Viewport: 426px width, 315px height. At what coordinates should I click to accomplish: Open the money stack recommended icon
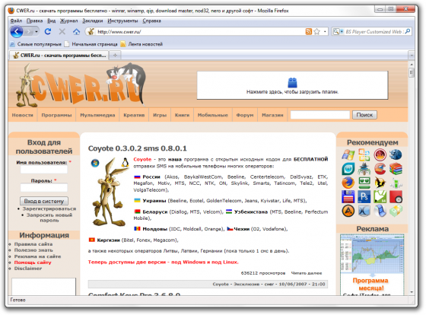click(x=396, y=211)
